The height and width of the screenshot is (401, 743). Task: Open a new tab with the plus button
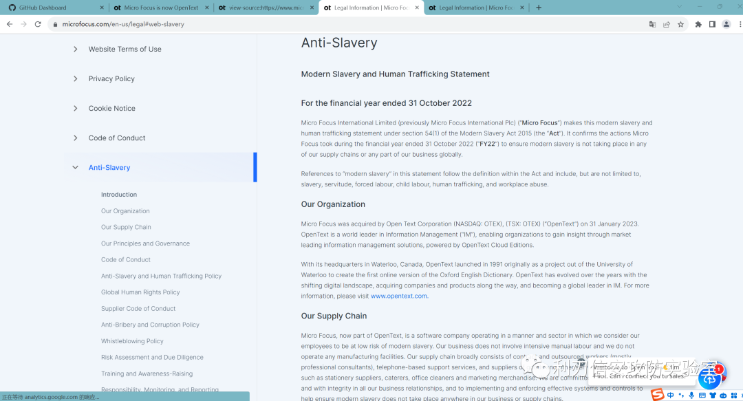(x=539, y=8)
